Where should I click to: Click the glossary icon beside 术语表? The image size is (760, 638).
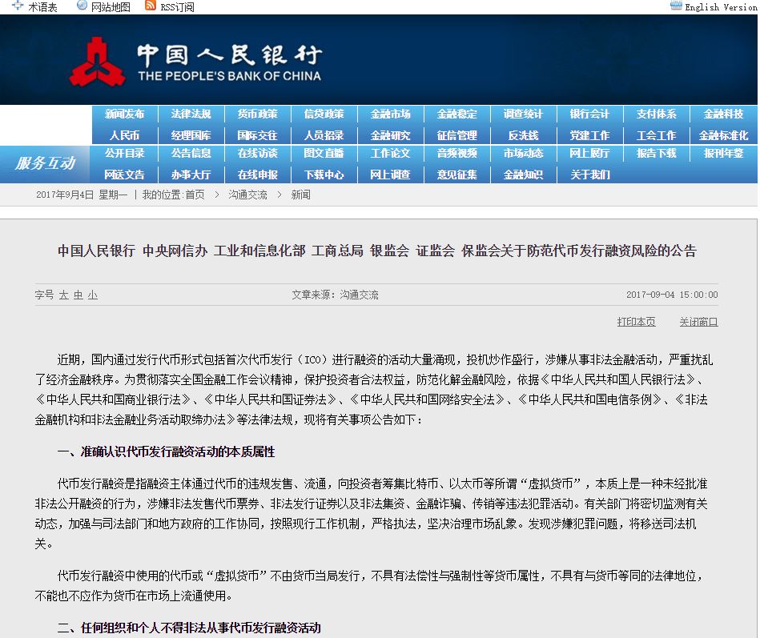click(x=18, y=6)
